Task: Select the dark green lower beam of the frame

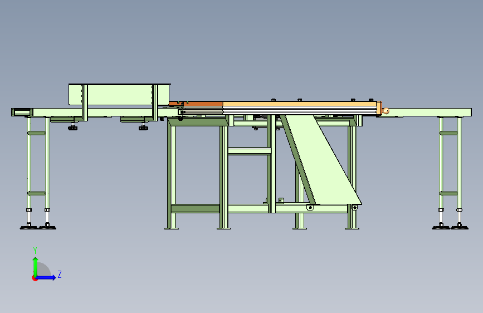Action: click(x=196, y=208)
